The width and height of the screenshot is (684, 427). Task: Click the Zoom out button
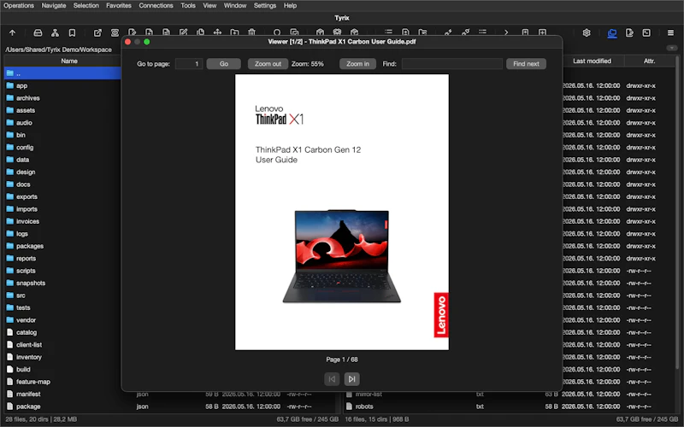(x=268, y=64)
